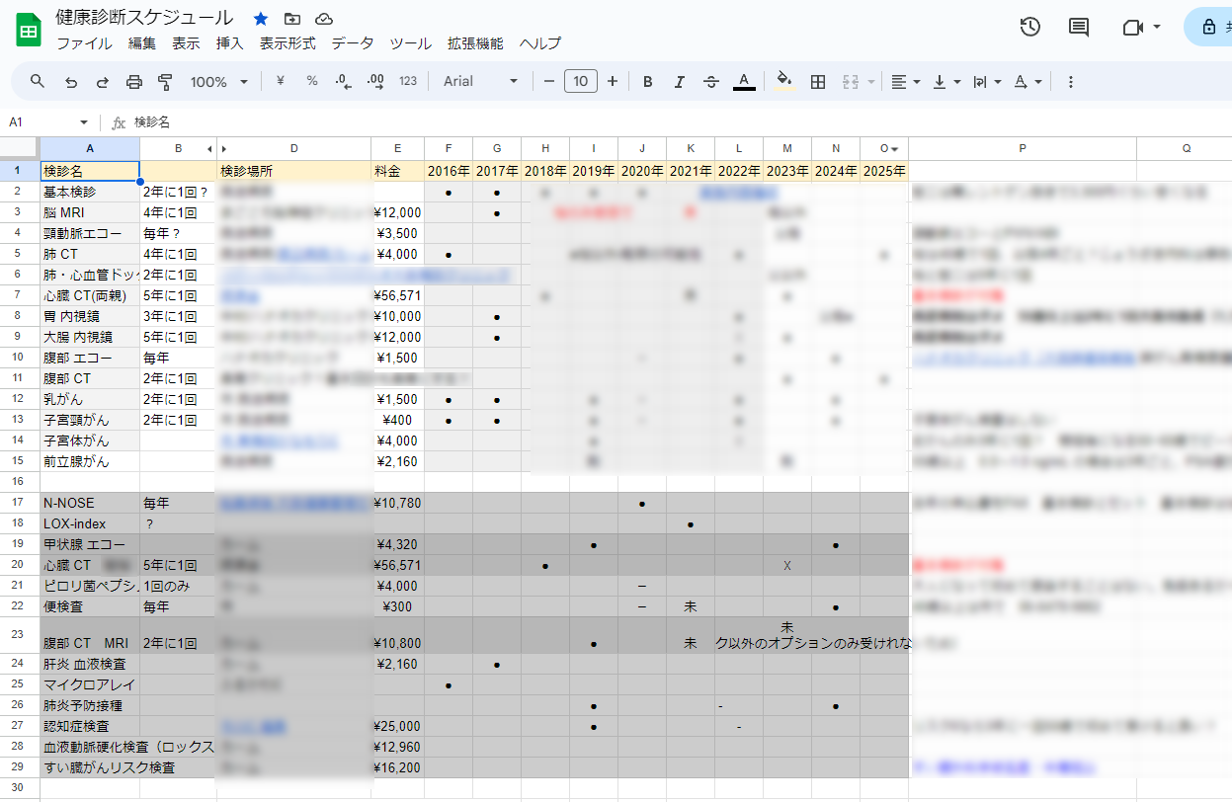
Task: Select the paint format tool
Action: (x=165, y=82)
